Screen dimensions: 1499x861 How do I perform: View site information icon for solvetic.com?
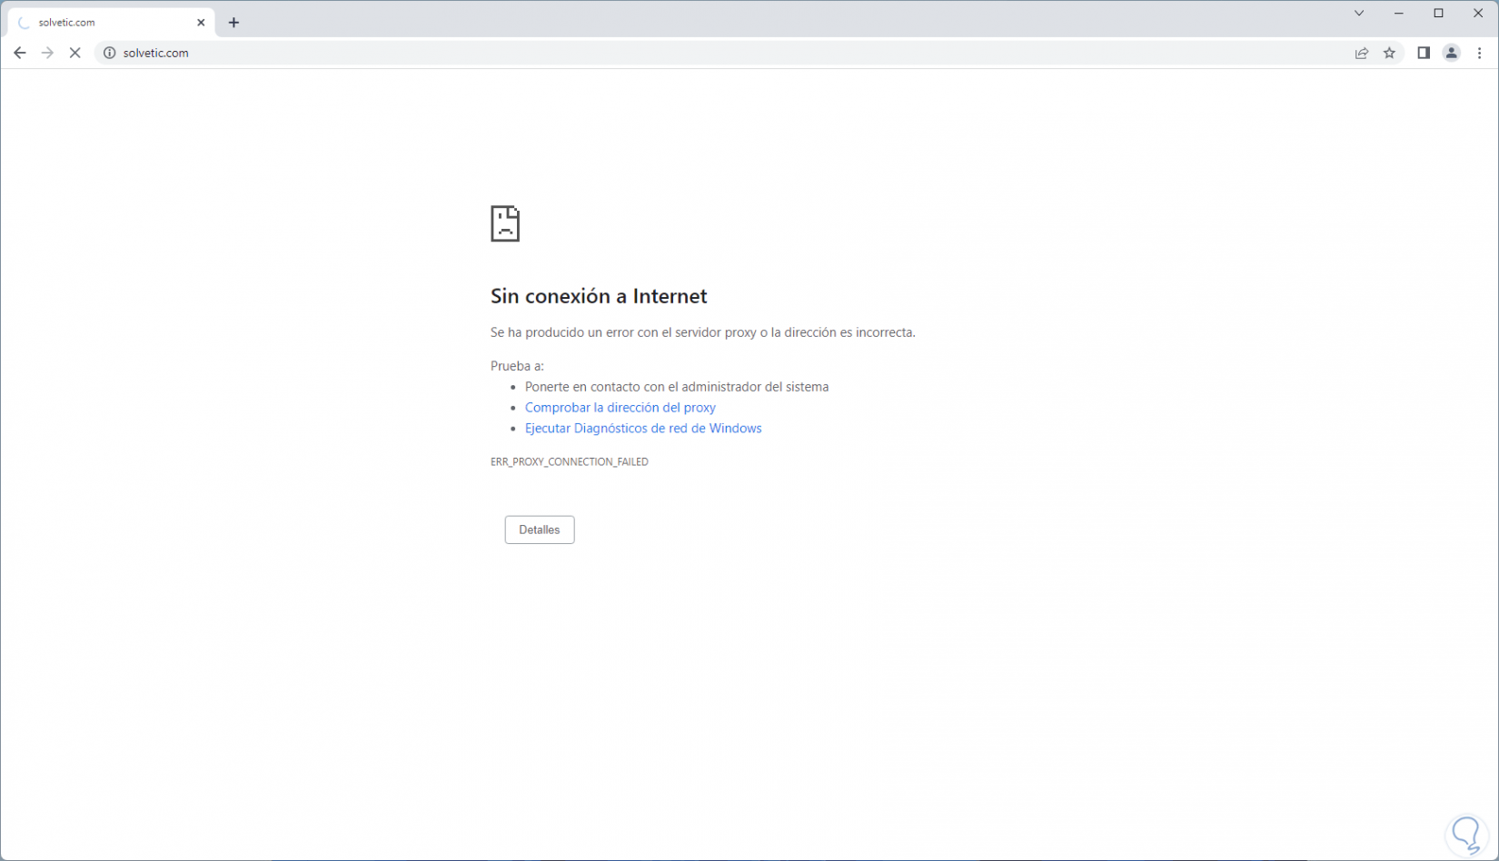click(x=110, y=53)
